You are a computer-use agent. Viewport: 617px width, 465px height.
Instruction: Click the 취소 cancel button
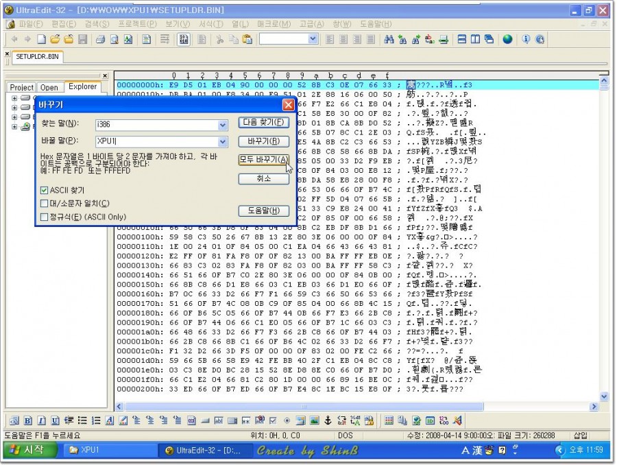point(264,179)
